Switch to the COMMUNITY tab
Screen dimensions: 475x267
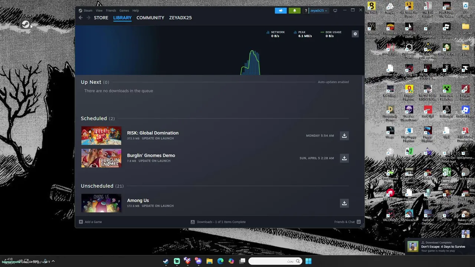click(x=150, y=17)
